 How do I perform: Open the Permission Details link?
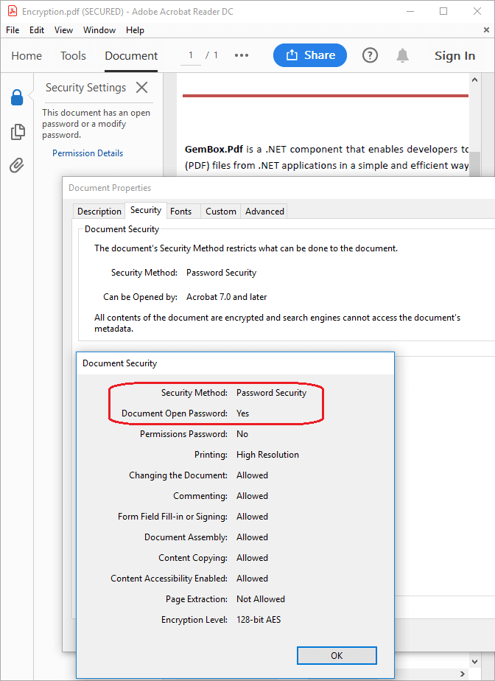coord(88,153)
